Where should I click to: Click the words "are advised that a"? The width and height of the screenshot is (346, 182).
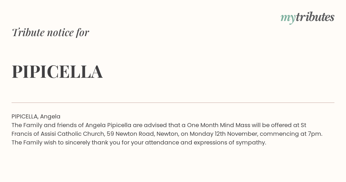click(159, 125)
